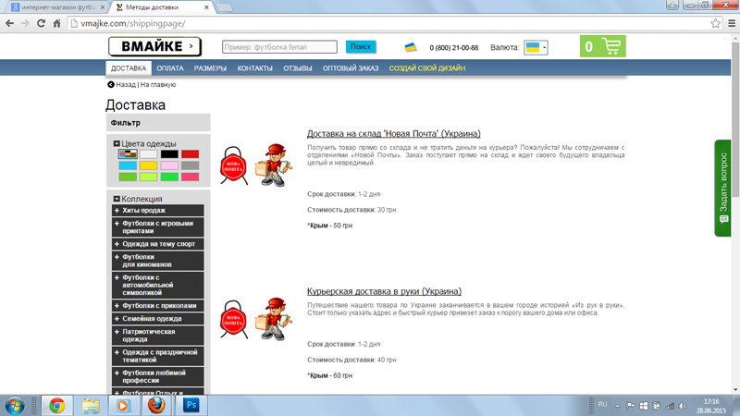
Task: Click the Назад link
Action: 126,84
